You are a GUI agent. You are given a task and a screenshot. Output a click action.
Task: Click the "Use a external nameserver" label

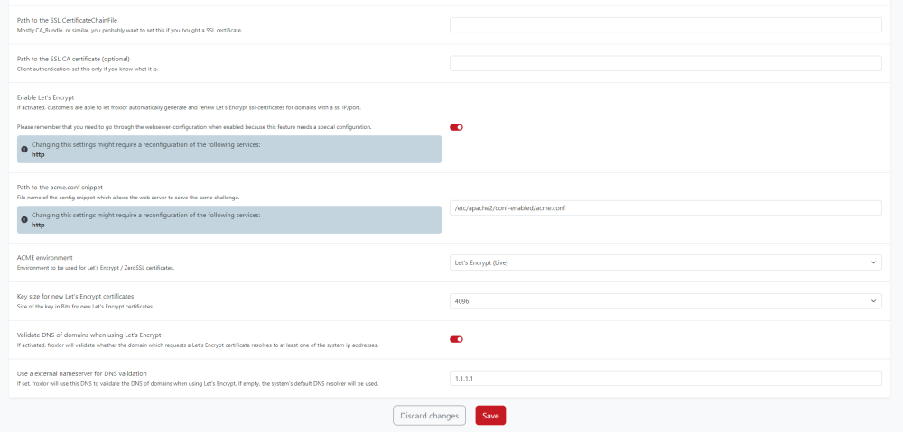[81, 372]
